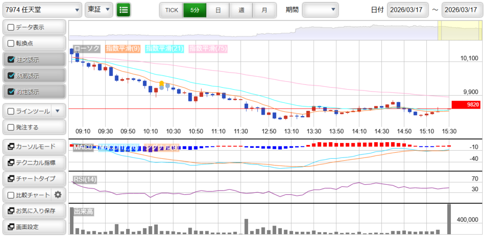
Task: Open screen settings (画面設定)
Action: tap(34, 227)
